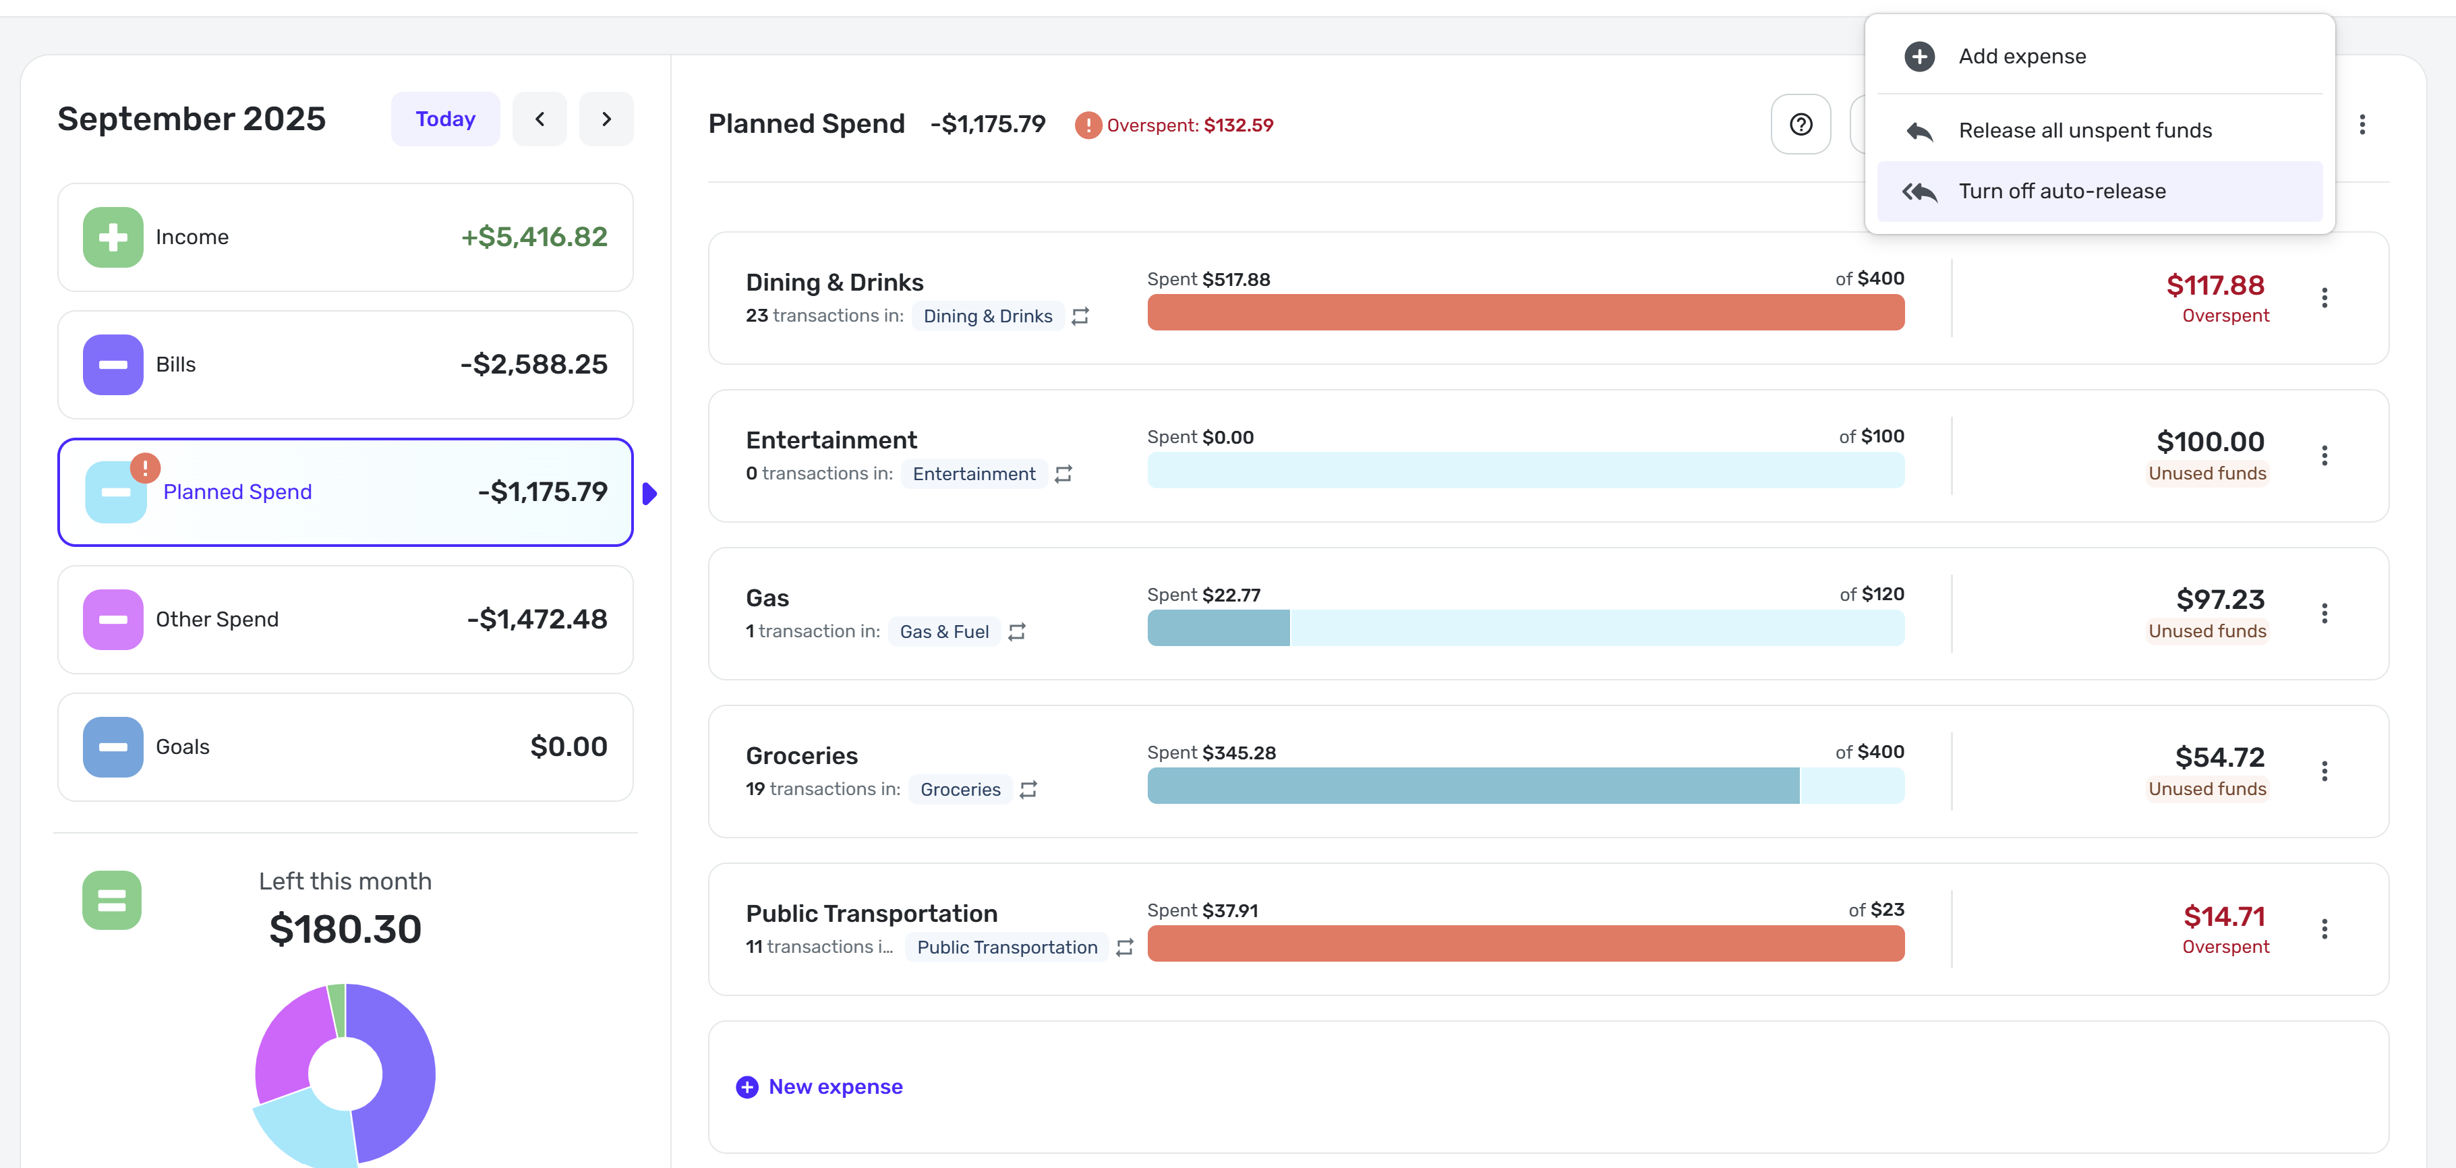Screen dimensions: 2456x1168
Task: Click the Goals blue minus icon
Action: coord(113,747)
